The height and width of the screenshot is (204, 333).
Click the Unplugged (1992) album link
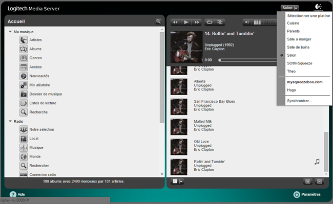[x=219, y=45]
